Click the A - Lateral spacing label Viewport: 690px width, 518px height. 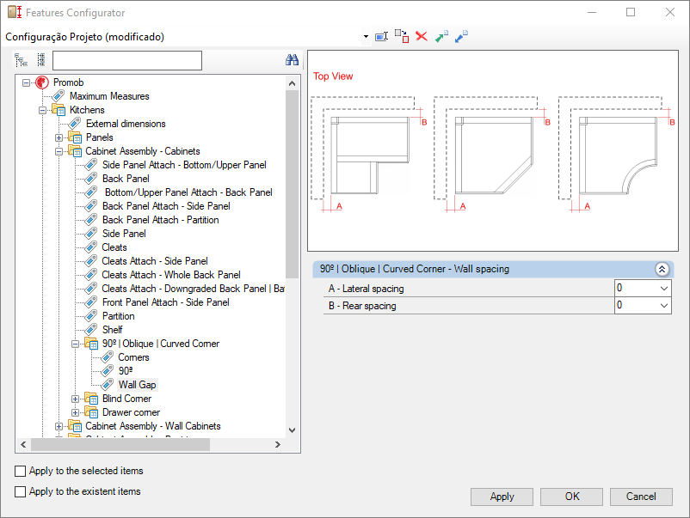click(366, 289)
